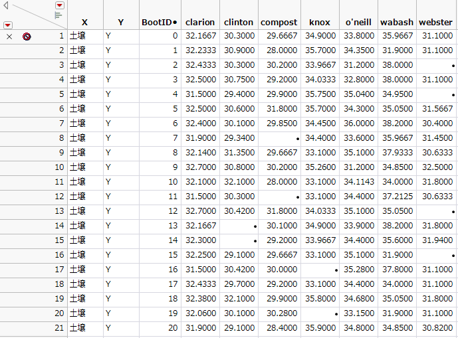Click the X cell in row 5
Screen dimensions: 458x338
tap(84, 94)
